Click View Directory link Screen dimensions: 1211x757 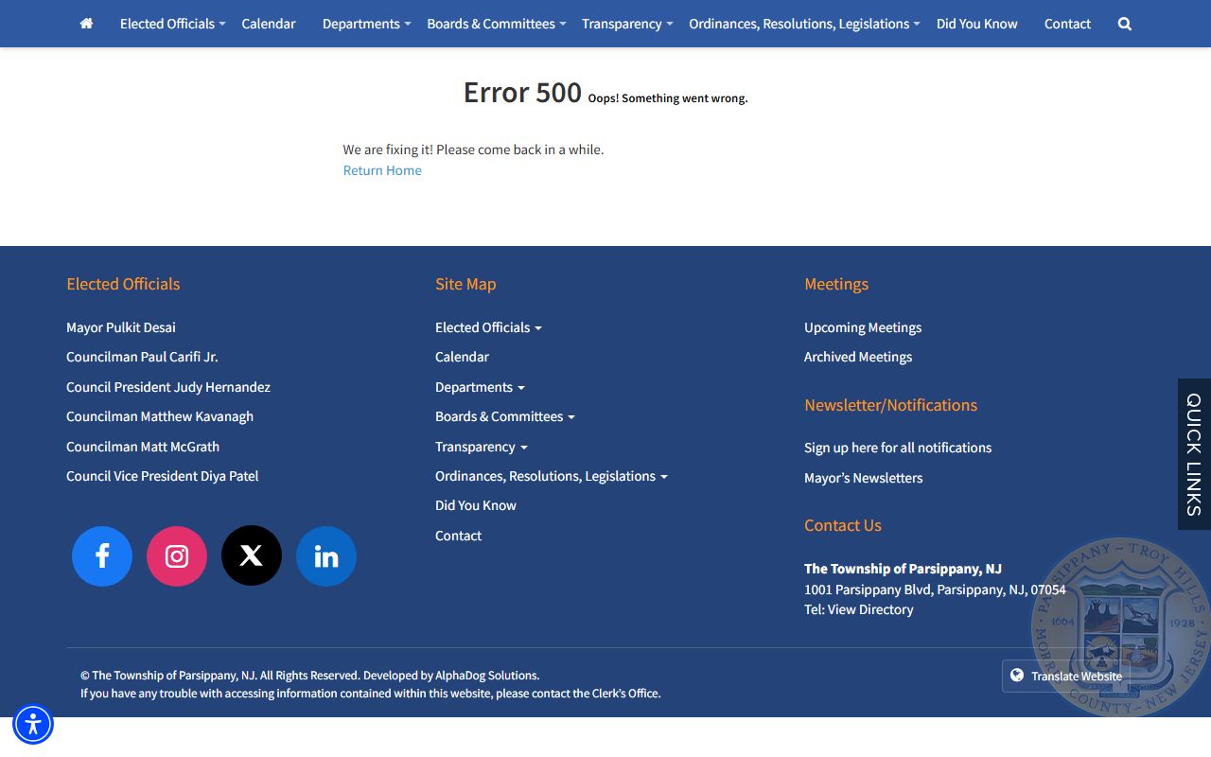(870, 609)
